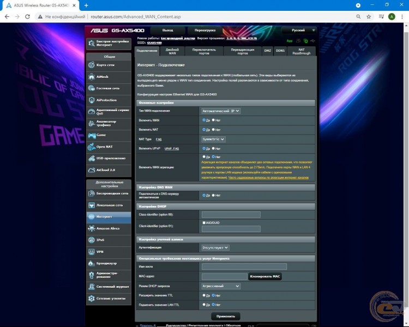Switch to the NAT Passthrough tab
Viewport: 409px width, 327px height.
[x=302, y=51]
